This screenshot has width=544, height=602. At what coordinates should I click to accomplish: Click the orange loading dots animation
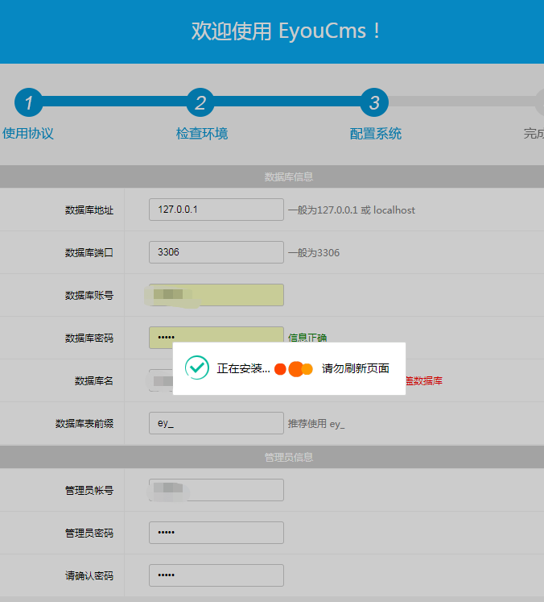294,369
